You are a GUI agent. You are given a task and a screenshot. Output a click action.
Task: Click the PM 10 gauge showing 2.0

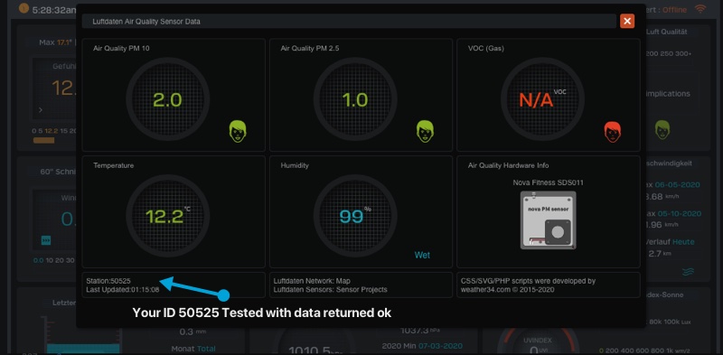pos(168,99)
